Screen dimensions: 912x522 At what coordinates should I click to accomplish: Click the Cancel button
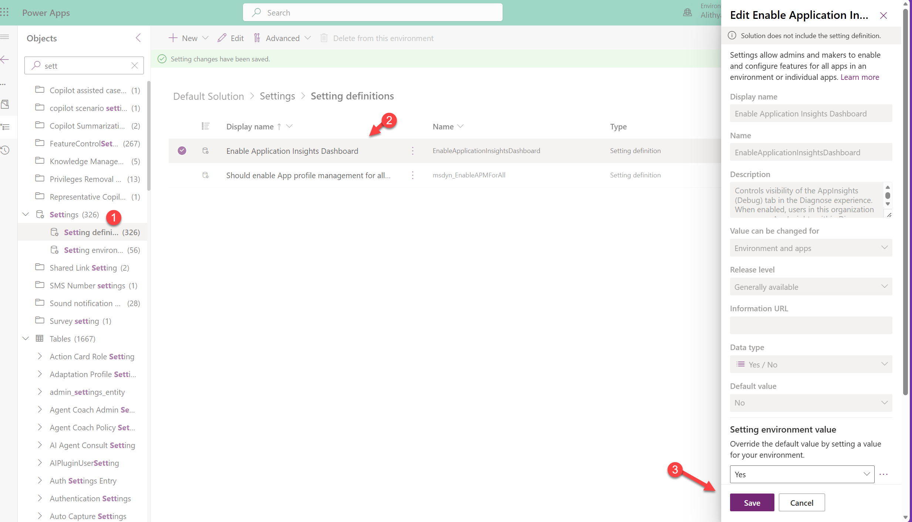click(x=801, y=503)
